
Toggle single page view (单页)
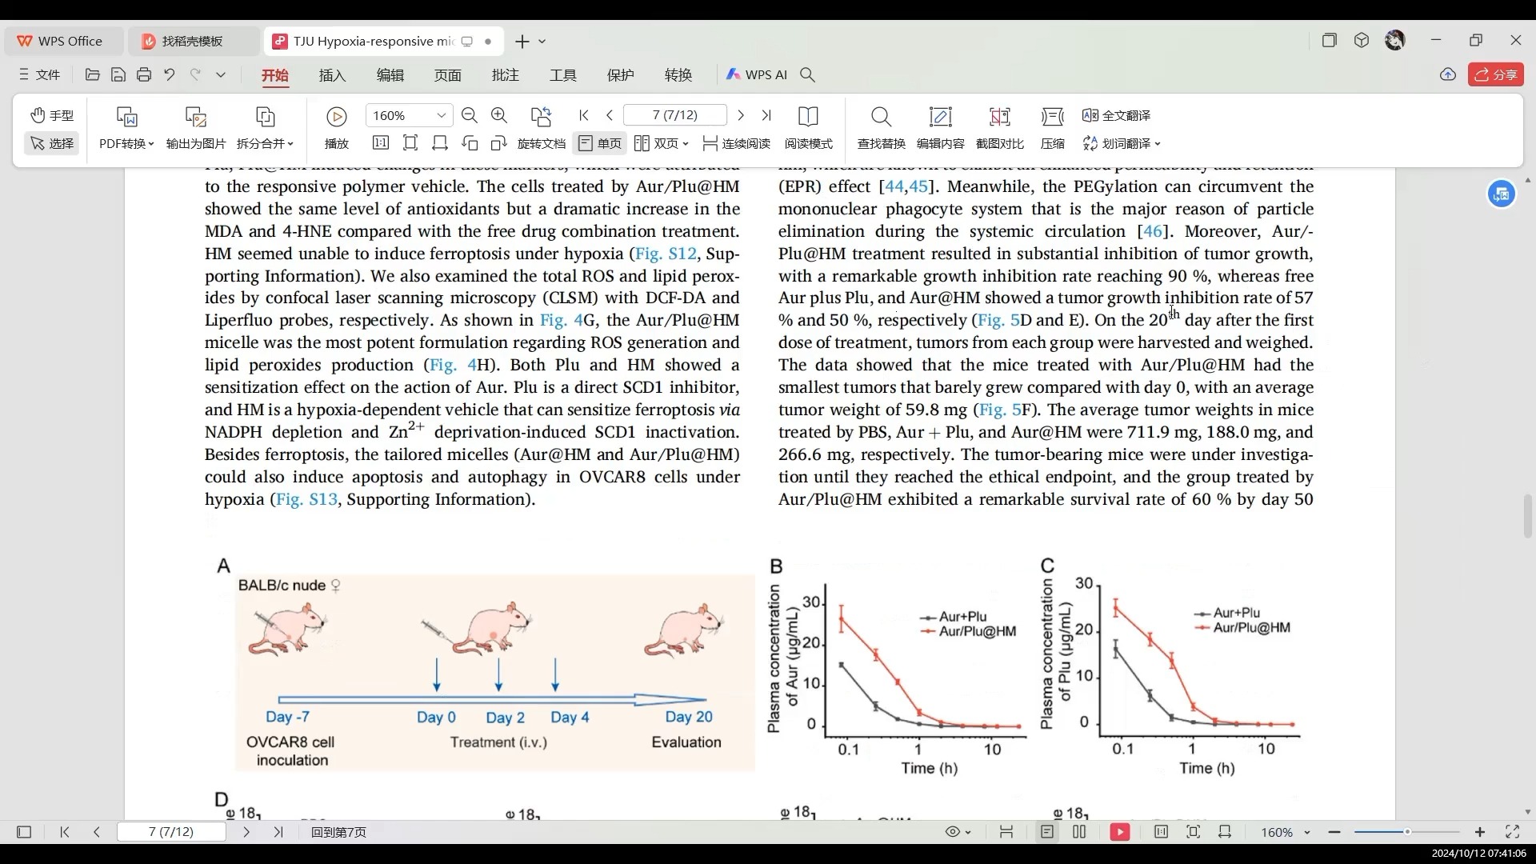click(x=600, y=143)
